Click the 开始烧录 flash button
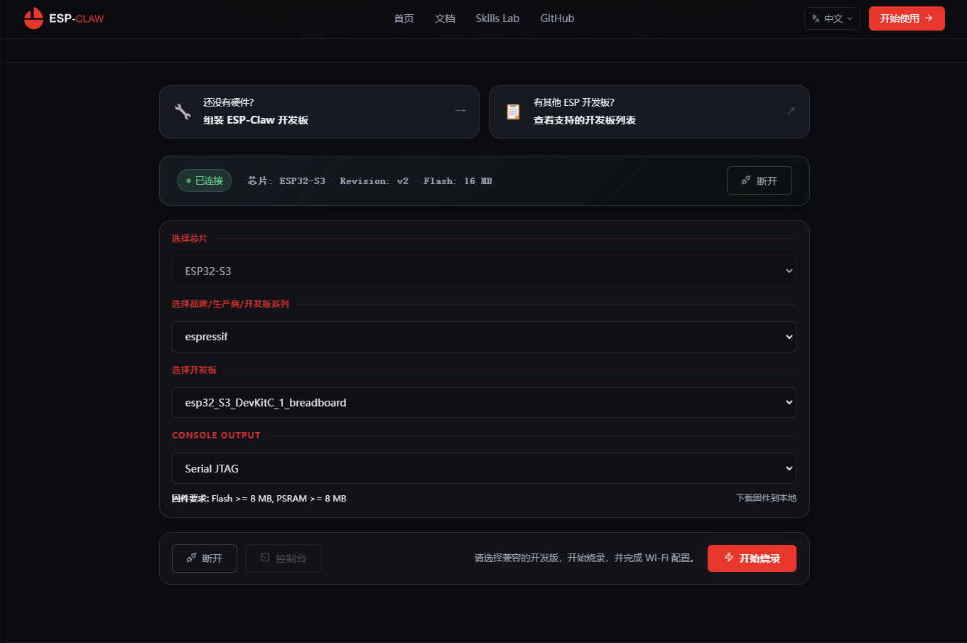967x643 pixels. coord(752,558)
